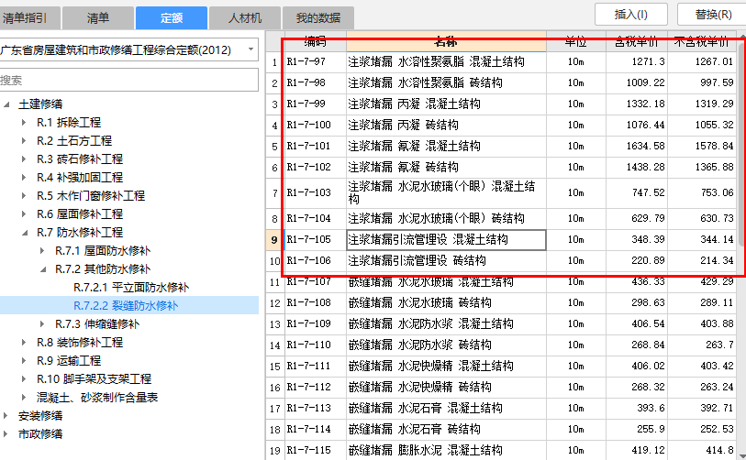Select 注浆堵漏 丙凝 混凝土结构 name cell
This screenshot has width=746, height=460.
446,104
